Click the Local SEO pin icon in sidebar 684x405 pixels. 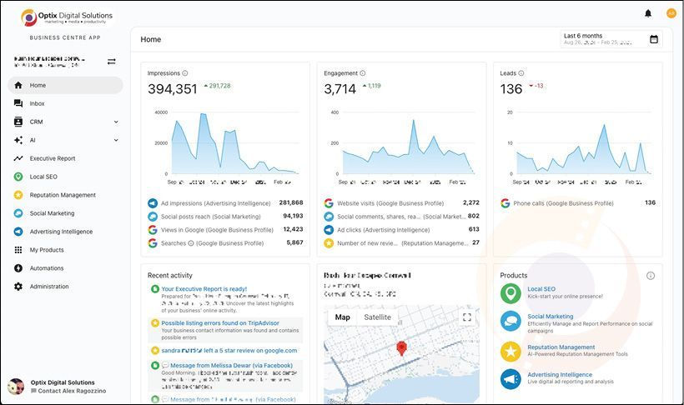[18, 177]
